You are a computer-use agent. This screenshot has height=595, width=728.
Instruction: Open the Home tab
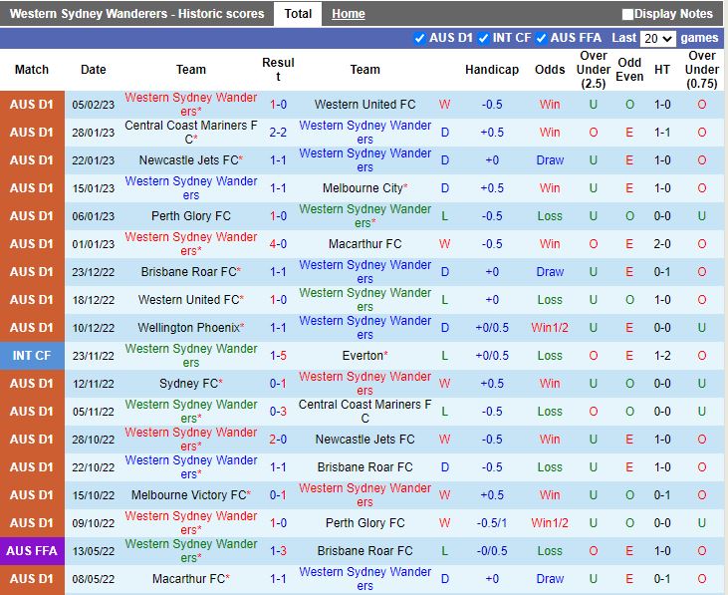click(349, 14)
